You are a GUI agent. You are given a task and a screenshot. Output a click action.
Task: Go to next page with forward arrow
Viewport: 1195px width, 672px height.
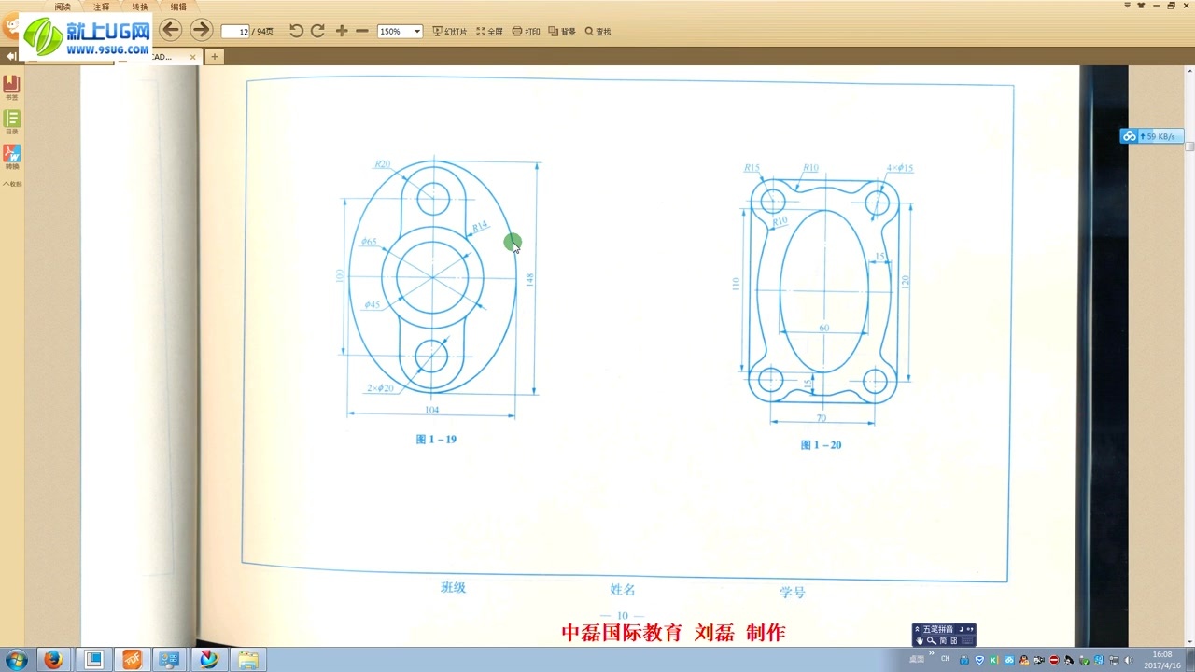(201, 30)
